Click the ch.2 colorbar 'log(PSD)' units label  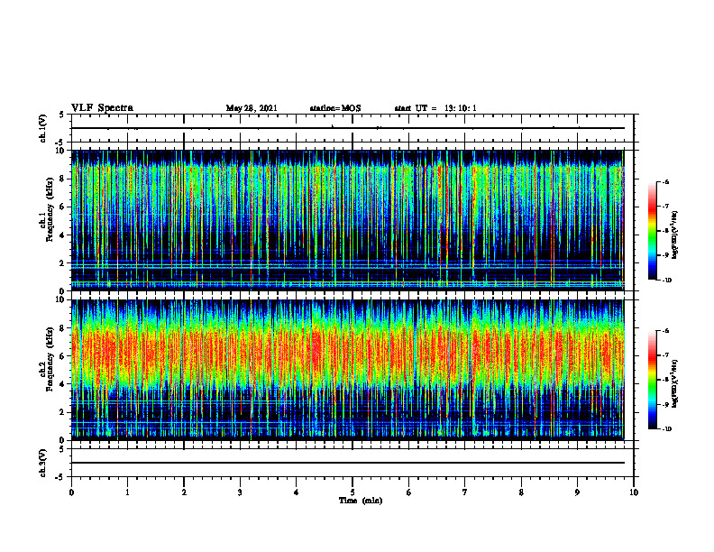coord(674,383)
